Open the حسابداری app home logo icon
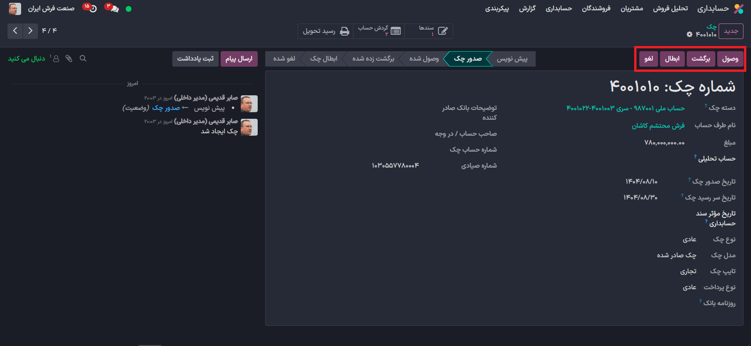 739,9
